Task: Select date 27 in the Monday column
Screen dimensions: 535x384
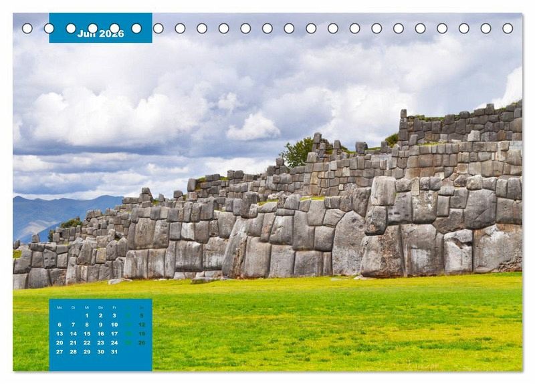Action: point(60,352)
